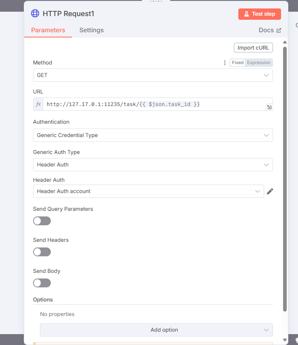Toggle Send Body on
Image resolution: width=298 pixels, height=345 pixels.
[42, 283]
